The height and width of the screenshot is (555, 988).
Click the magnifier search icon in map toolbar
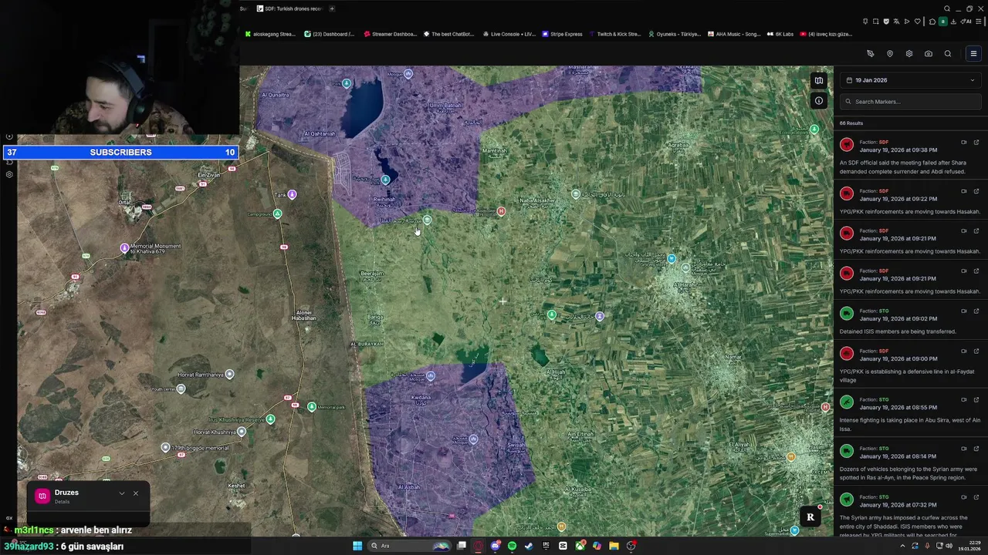point(947,53)
